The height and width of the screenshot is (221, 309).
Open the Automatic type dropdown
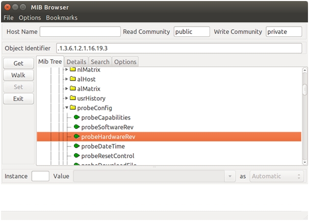pyautogui.click(x=276, y=176)
